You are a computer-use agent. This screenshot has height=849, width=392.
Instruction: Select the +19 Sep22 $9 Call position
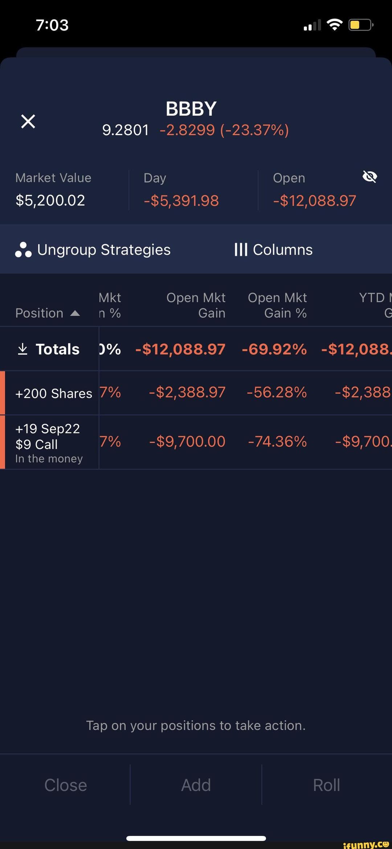click(196, 442)
